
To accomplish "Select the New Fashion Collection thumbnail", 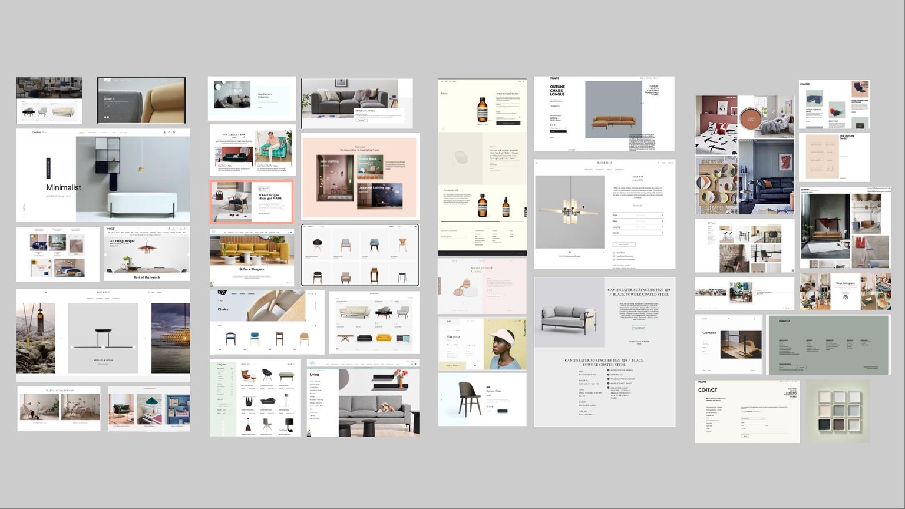I will (252, 98).
